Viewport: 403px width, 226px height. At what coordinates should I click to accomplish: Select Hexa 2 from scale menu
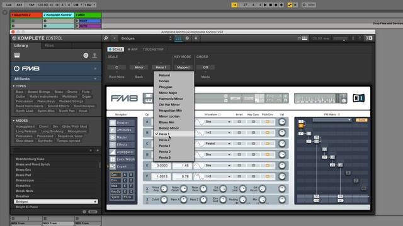click(x=174, y=140)
